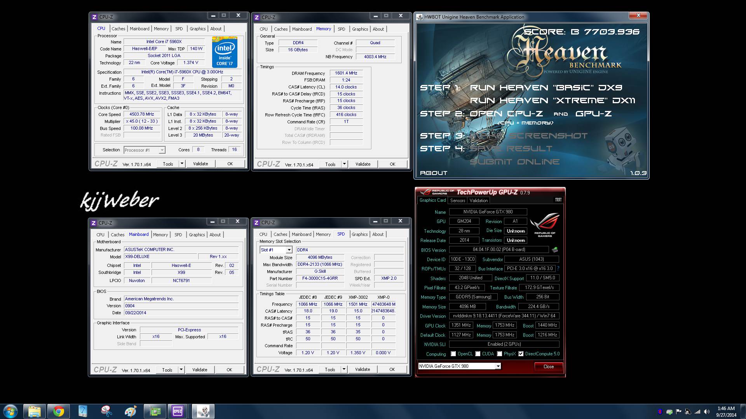Screen dimensions: 746x419
Task: Click the volume speaker tray icon
Action: pyautogui.click(x=707, y=412)
